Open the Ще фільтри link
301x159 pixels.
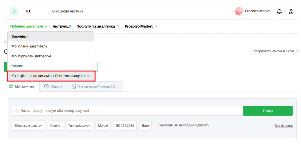pyautogui.click(x=284, y=126)
